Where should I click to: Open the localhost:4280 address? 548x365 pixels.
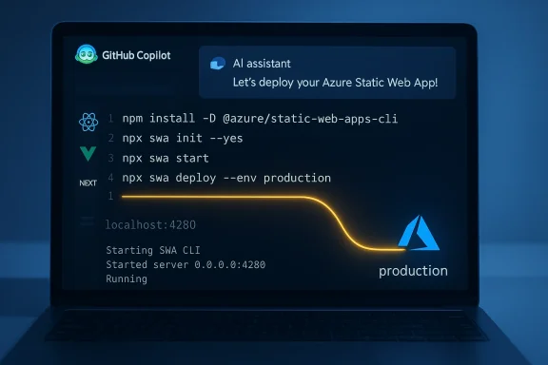pyautogui.click(x=150, y=225)
